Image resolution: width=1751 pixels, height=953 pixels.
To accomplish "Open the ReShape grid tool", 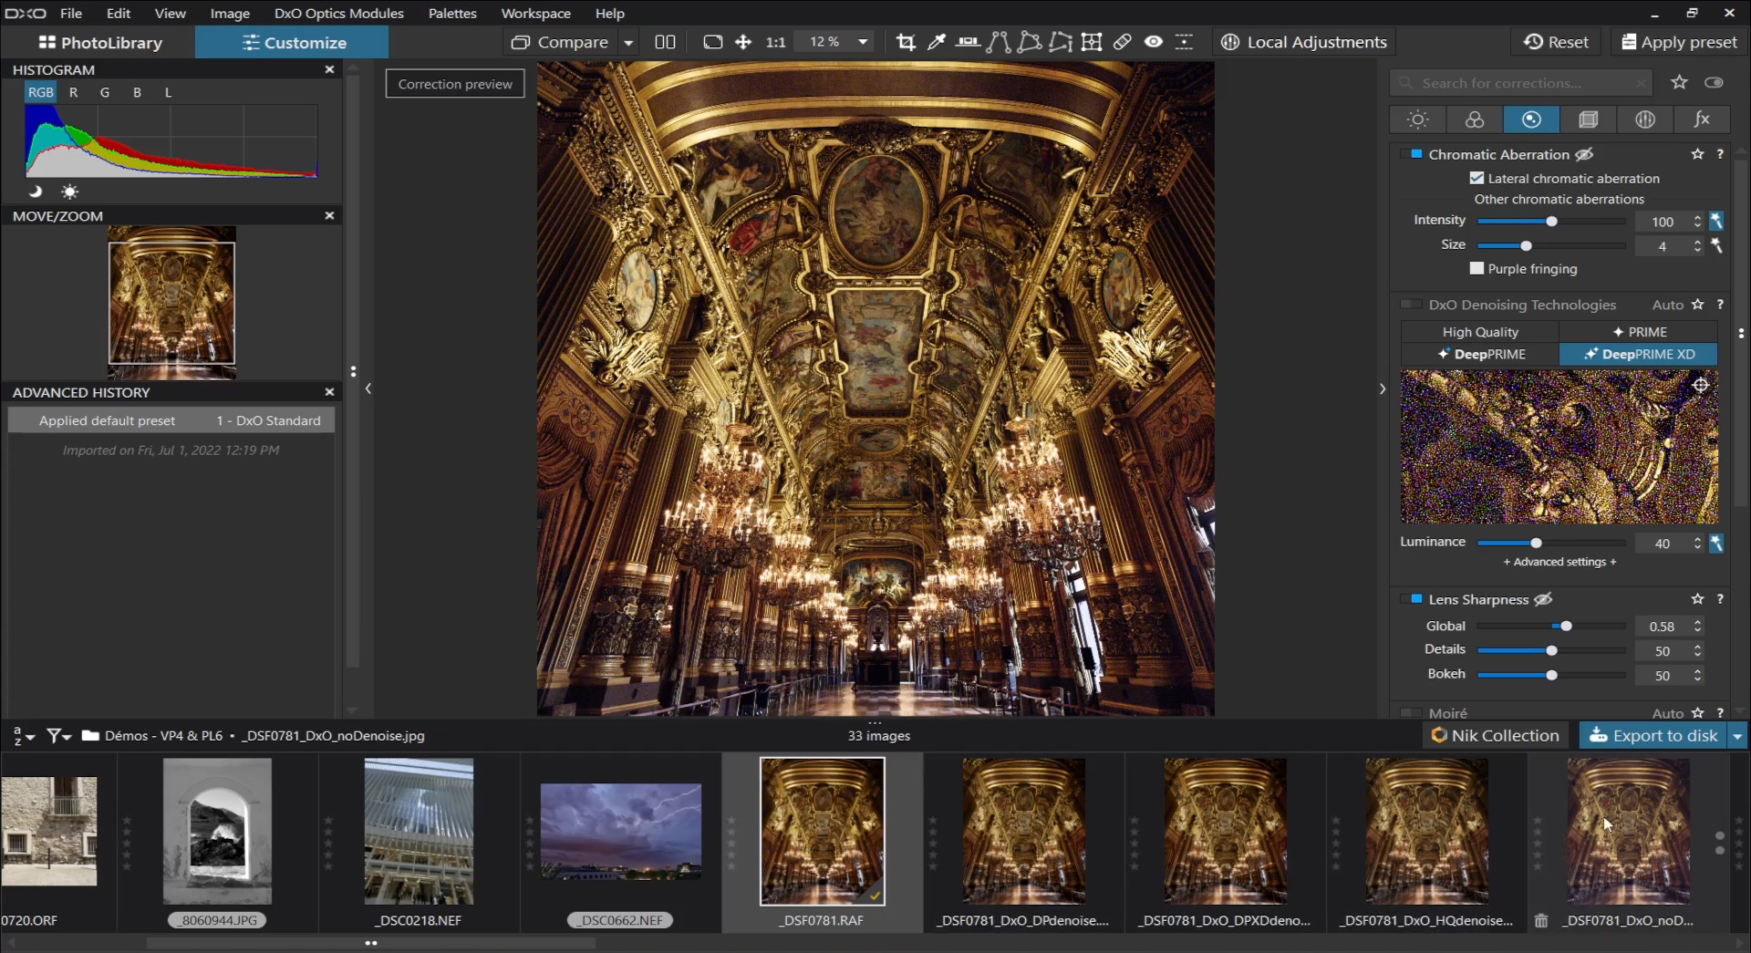I will [1092, 42].
